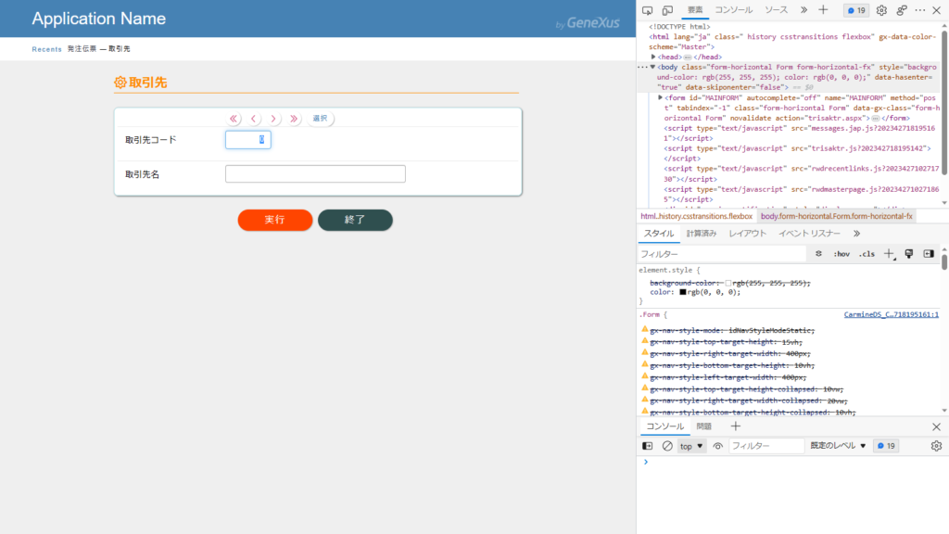The height and width of the screenshot is (534, 949).
Task: Add new style rule plus icon
Action: 889,254
